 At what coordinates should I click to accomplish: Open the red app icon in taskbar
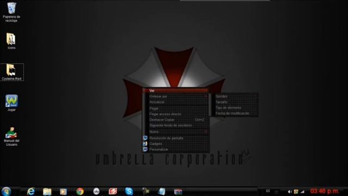pos(113,191)
